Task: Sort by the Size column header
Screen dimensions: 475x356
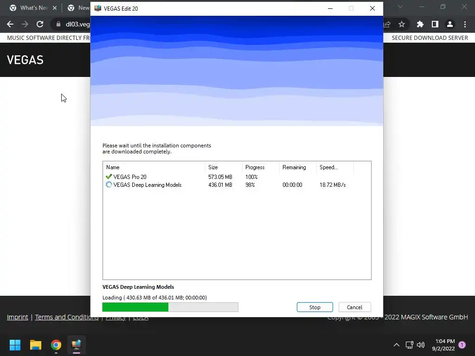Action: pyautogui.click(x=224, y=167)
